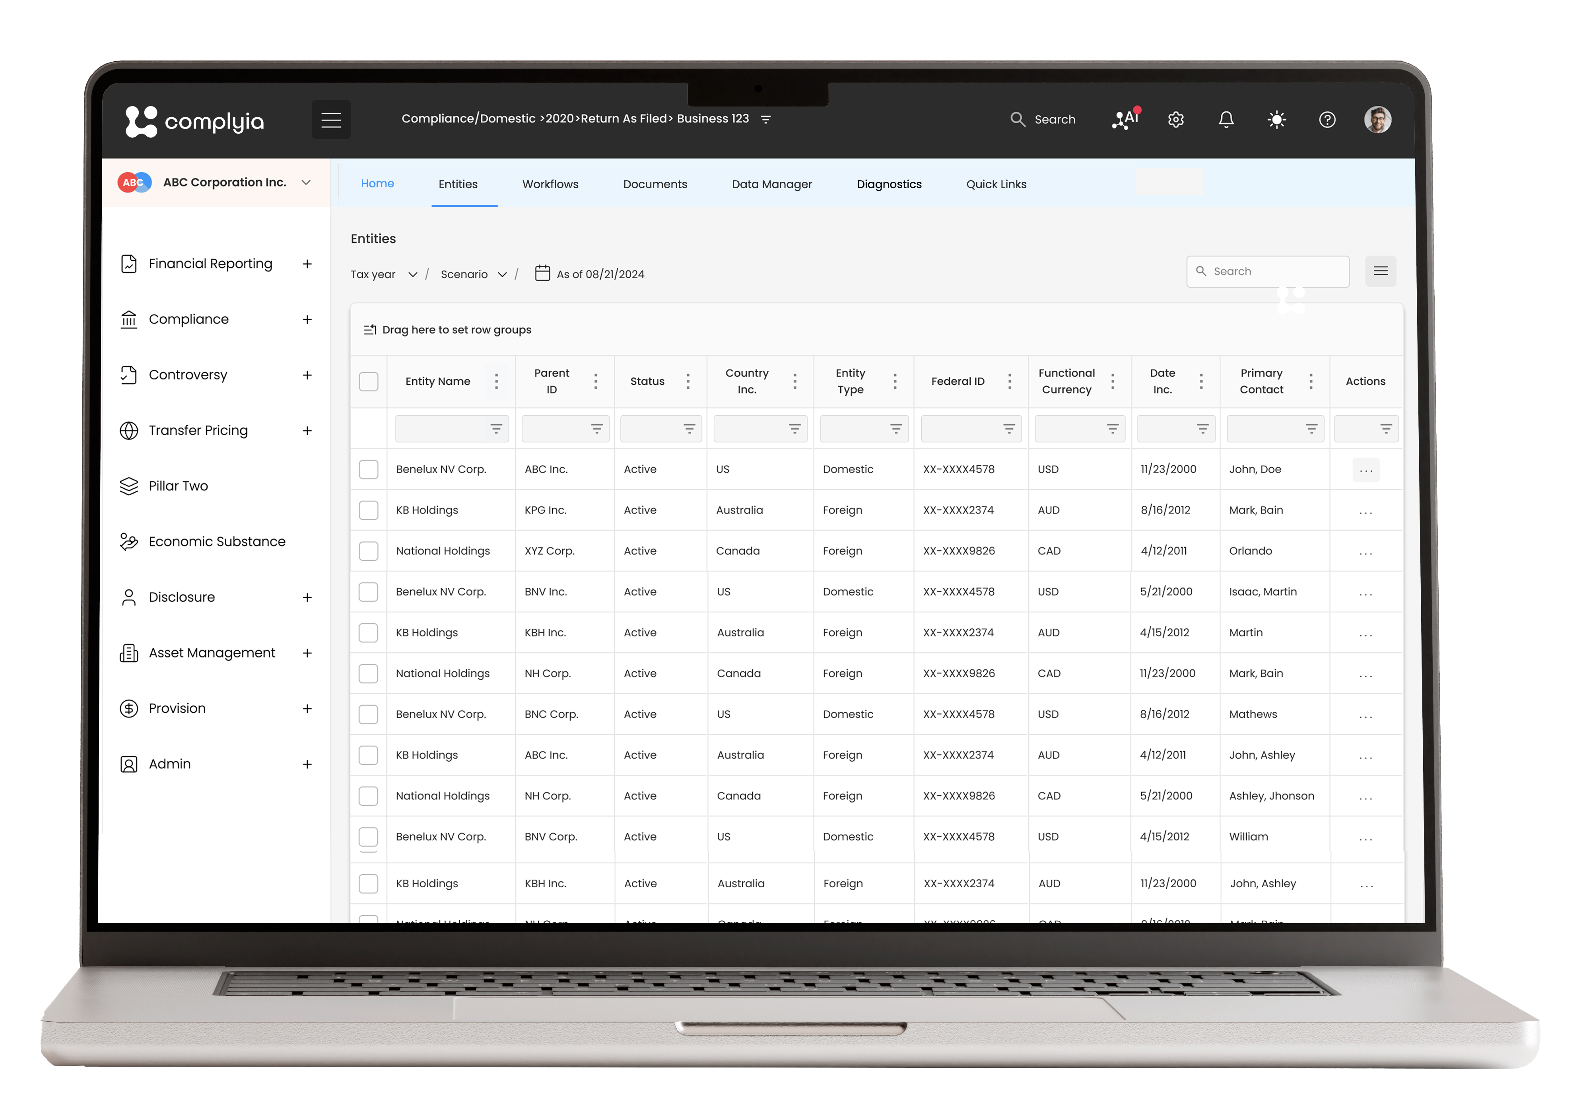Expand Financial Reporting with plus icon
Viewport: 1581px width, 1114px height.
(307, 264)
